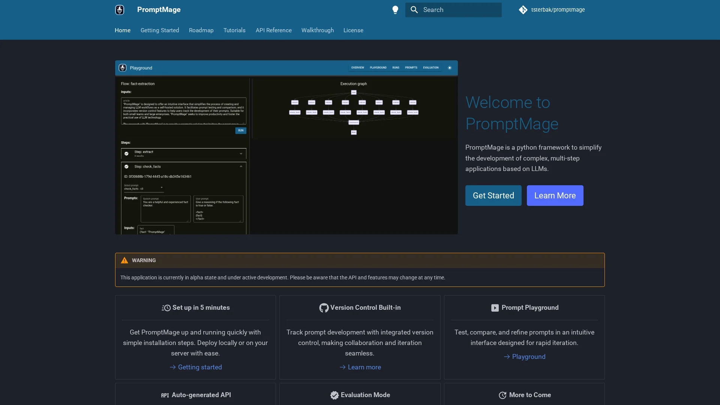The image size is (720, 405).
Task: Toggle light/dark mode lightbulb icon
Action: pos(395,10)
